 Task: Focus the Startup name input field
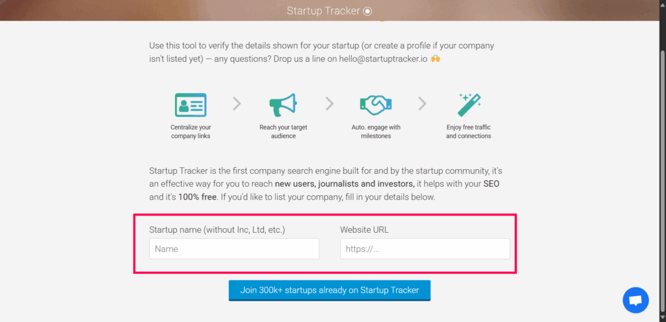(x=234, y=249)
